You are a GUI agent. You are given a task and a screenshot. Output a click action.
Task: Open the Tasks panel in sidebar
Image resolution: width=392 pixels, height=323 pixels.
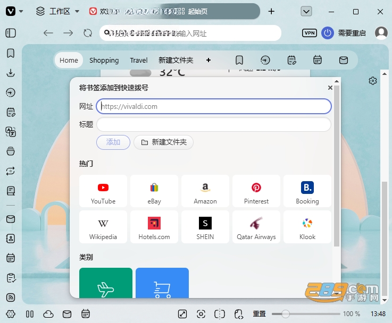[11, 278]
